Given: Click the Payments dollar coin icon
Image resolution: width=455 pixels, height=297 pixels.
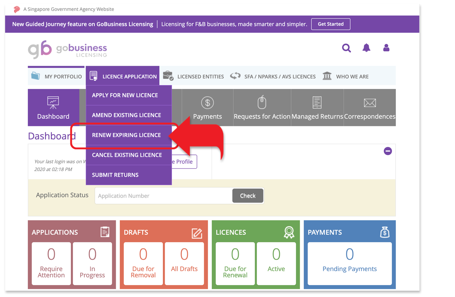Looking at the screenshot, I should click(x=207, y=103).
